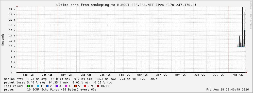This screenshot has height=93, width=253.
Task: Click the green loss color 0 swatch
Action: [29, 86]
